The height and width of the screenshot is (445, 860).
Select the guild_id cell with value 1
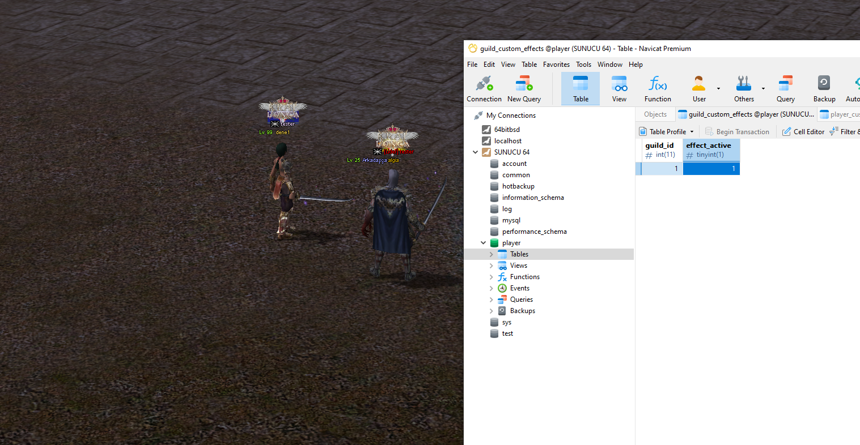tap(661, 169)
